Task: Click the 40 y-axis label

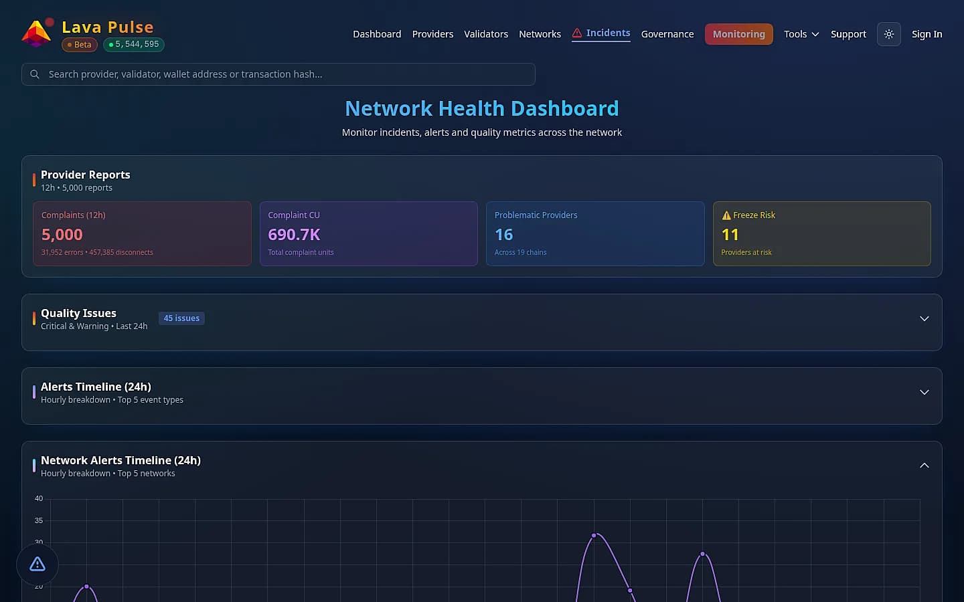Action: (39, 498)
